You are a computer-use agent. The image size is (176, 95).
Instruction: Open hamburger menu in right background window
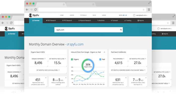173,23
